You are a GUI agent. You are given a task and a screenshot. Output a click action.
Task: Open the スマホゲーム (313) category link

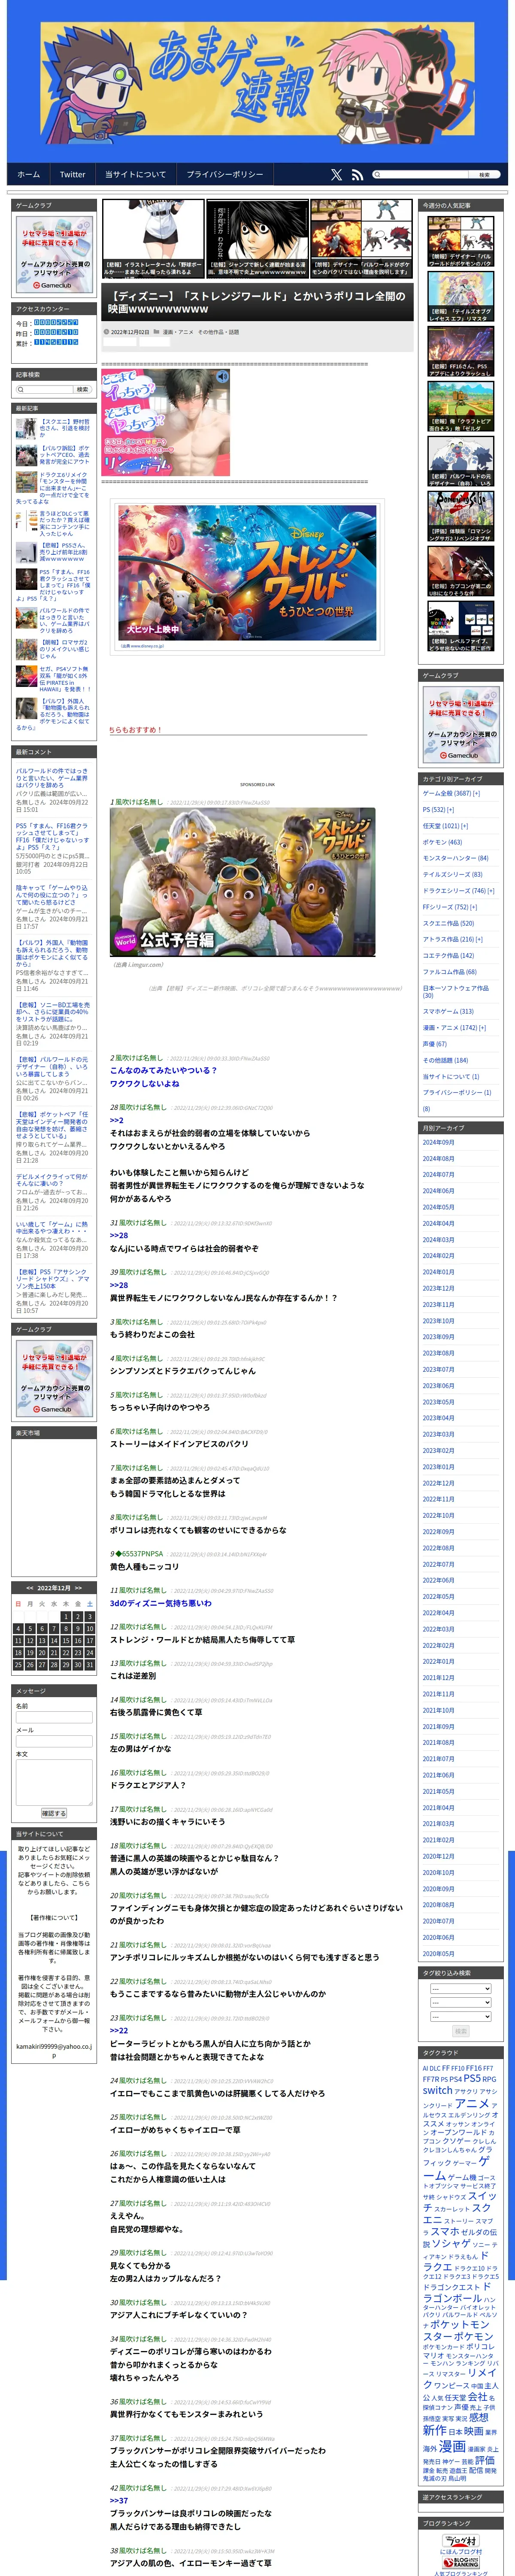pyautogui.click(x=448, y=1011)
